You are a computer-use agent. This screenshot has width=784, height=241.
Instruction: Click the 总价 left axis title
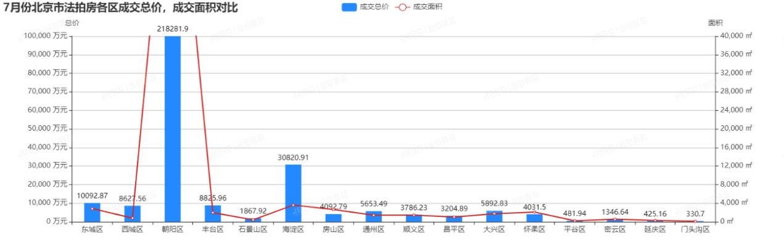tap(72, 23)
